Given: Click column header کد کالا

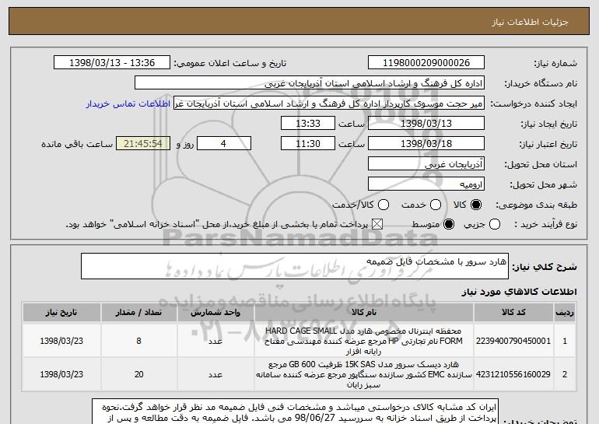Looking at the screenshot, I should tap(513, 313).
